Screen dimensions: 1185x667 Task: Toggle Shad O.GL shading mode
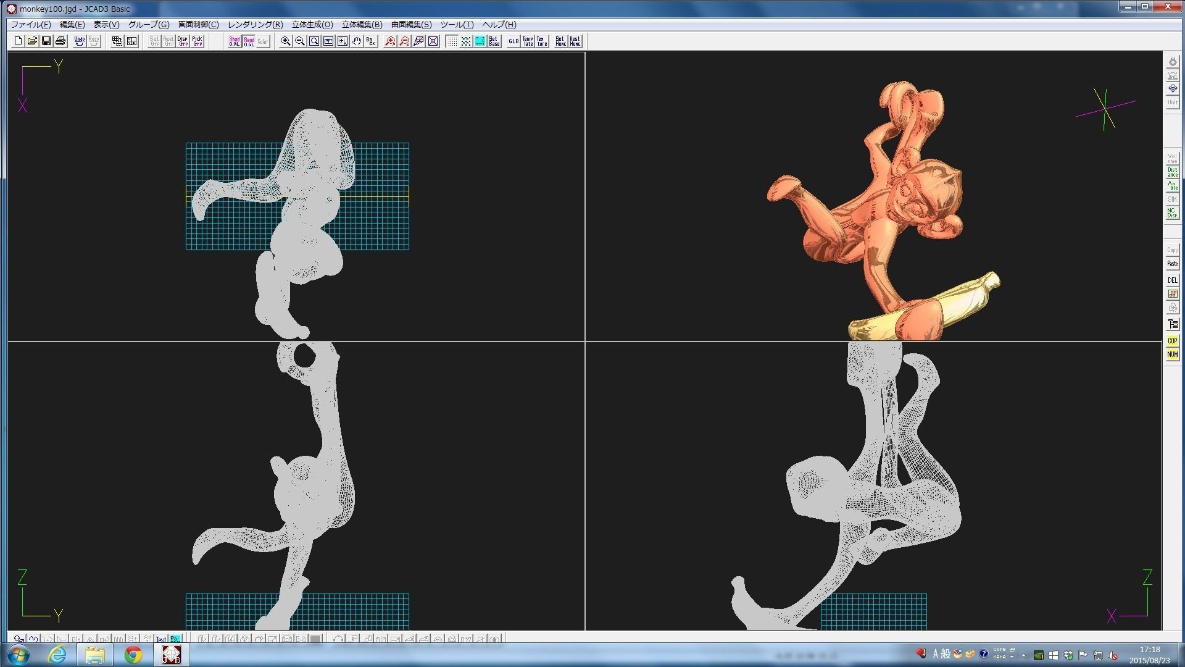tap(235, 41)
